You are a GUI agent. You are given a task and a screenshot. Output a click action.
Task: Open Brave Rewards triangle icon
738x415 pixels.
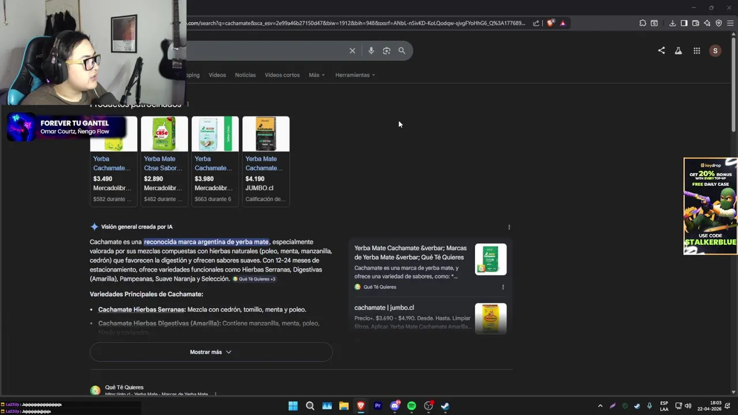click(563, 23)
